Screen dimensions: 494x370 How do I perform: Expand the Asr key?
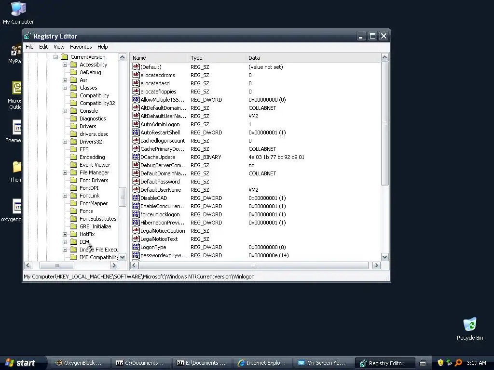tap(65, 80)
